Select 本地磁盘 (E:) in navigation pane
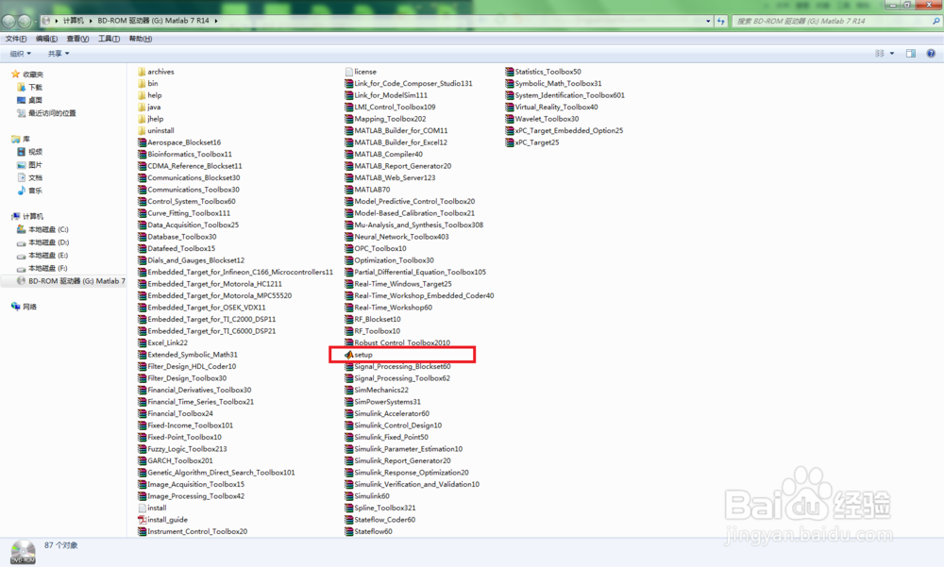This screenshot has width=944, height=567. click(x=49, y=256)
